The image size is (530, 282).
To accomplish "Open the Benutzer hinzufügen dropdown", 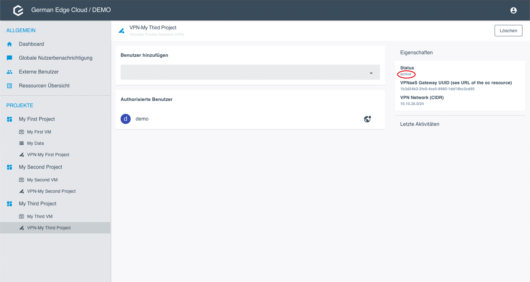I will pyautogui.click(x=250, y=72).
